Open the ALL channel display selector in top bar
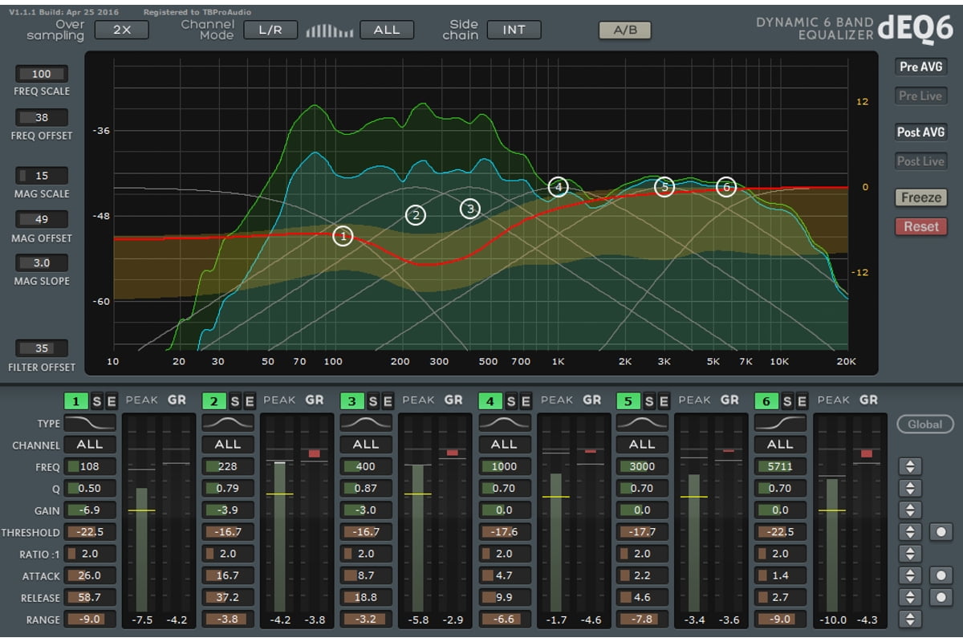The width and height of the screenshot is (963, 642). click(387, 30)
